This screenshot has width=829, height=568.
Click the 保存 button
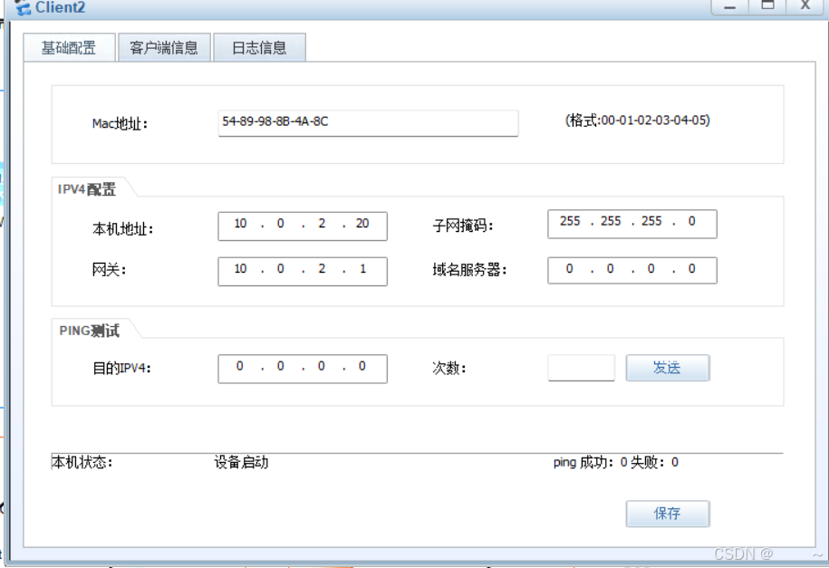(667, 514)
